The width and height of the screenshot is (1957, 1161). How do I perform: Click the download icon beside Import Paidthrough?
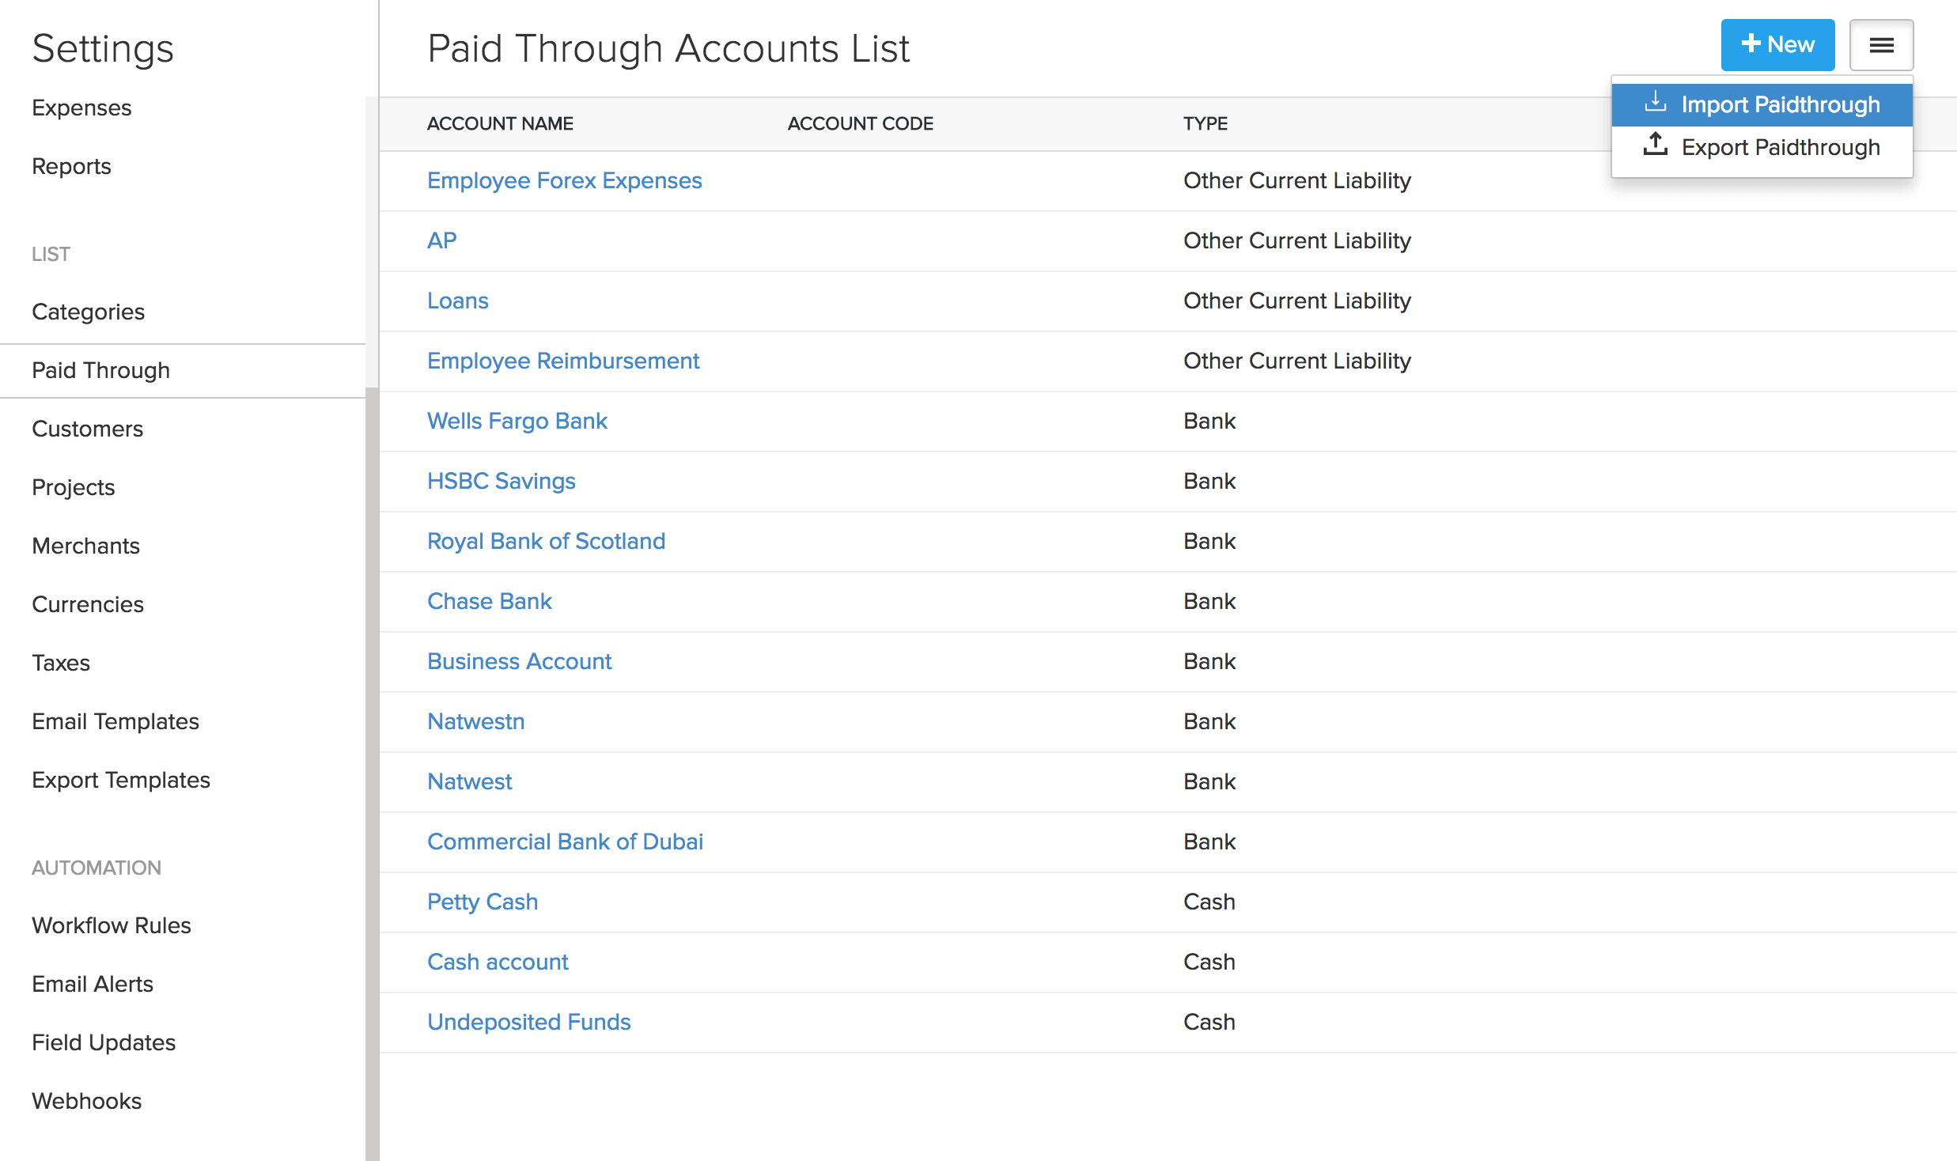(x=1655, y=101)
